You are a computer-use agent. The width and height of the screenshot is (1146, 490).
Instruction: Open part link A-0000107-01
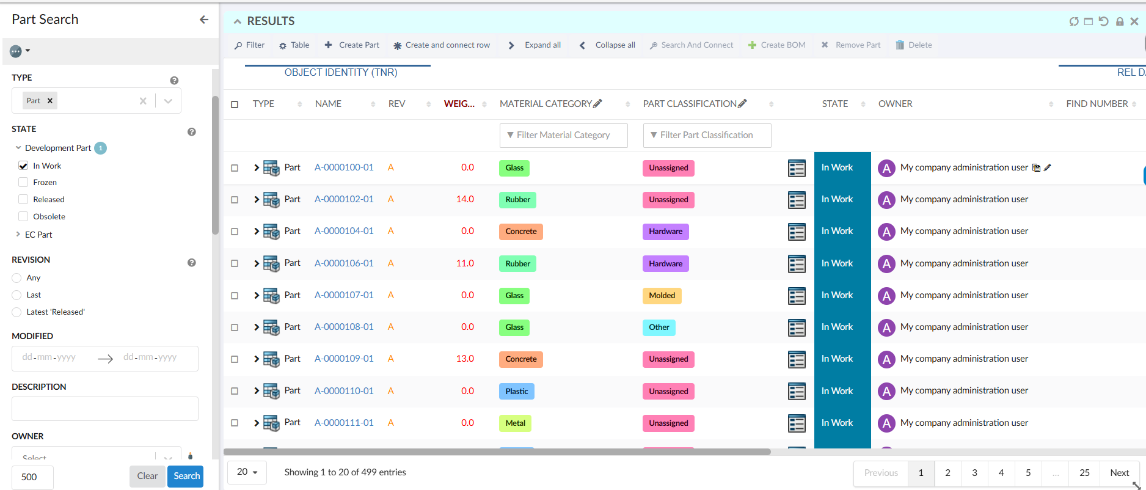(344, 295)
